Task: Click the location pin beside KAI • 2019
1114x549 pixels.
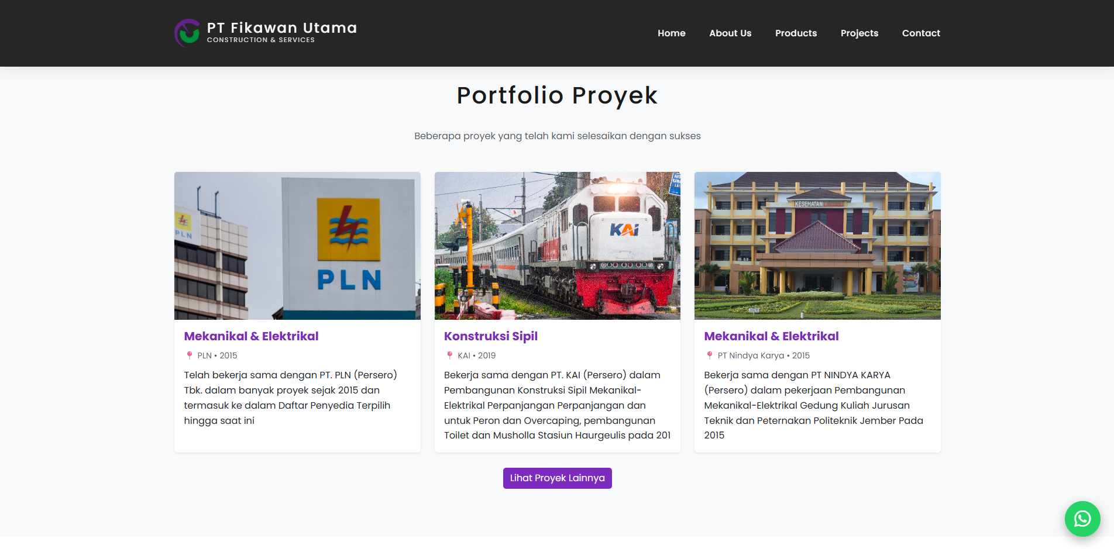Action: pos(449,355)
